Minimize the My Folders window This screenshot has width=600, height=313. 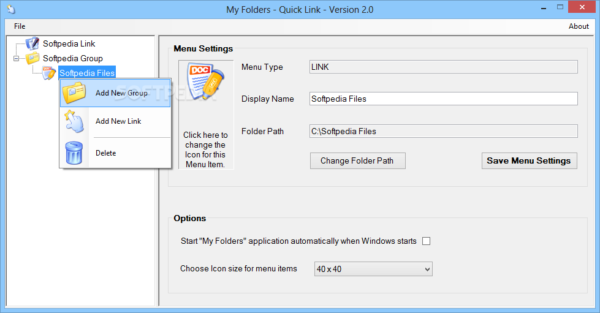click(544, 7)
